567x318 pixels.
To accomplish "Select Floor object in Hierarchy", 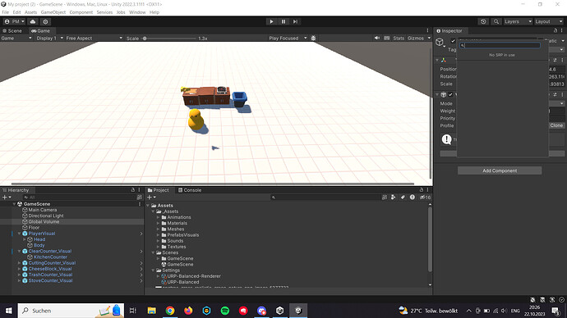I will (x=34, y=228).
